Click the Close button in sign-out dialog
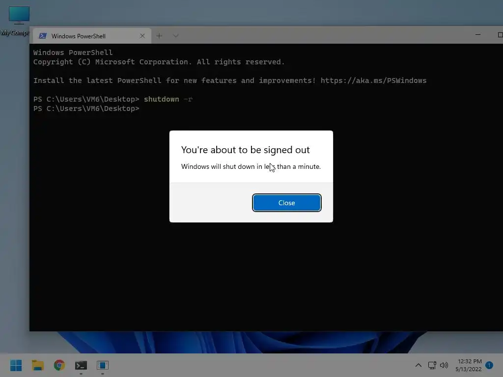503x377 pixels. click(286, 203)
